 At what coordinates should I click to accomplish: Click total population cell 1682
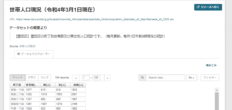coord(78,108)
